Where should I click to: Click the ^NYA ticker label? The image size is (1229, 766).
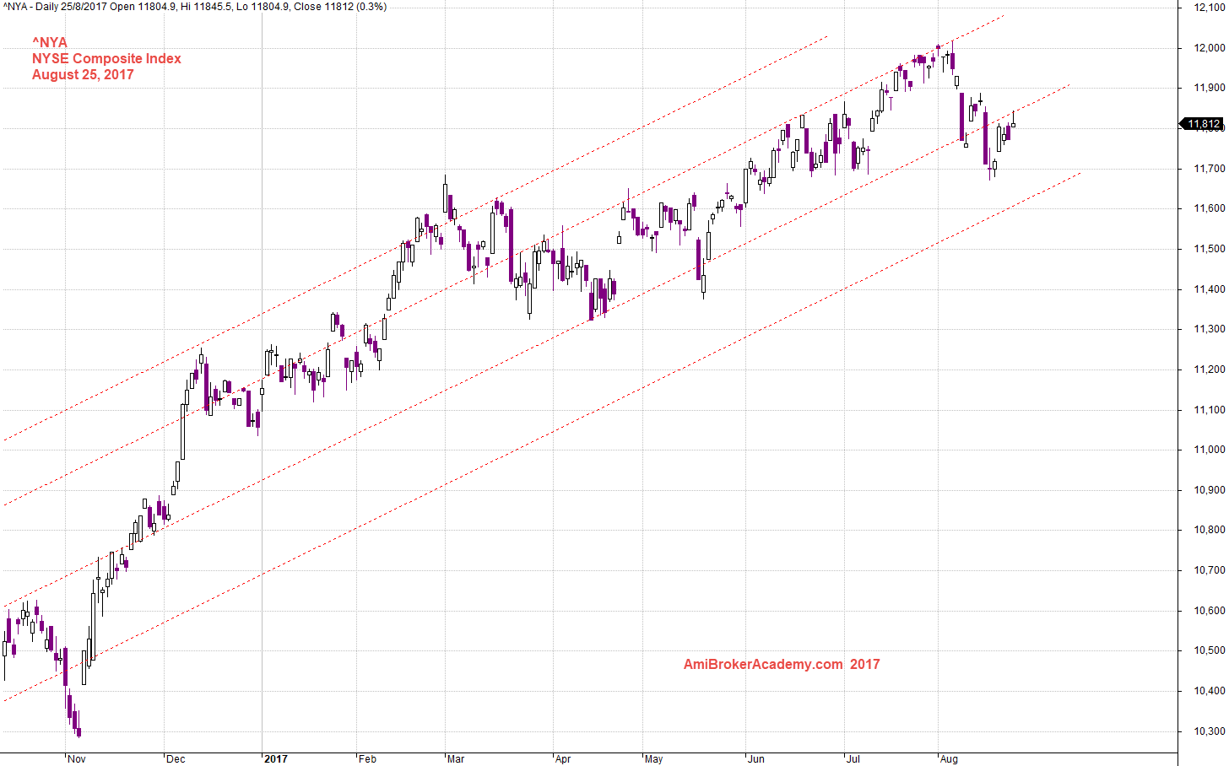pos(50,42)
